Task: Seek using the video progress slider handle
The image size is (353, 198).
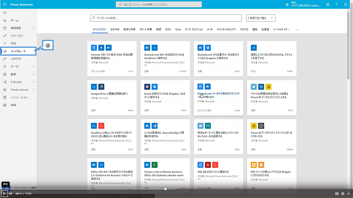Action: pyautogui.click(x=166, y=189)
